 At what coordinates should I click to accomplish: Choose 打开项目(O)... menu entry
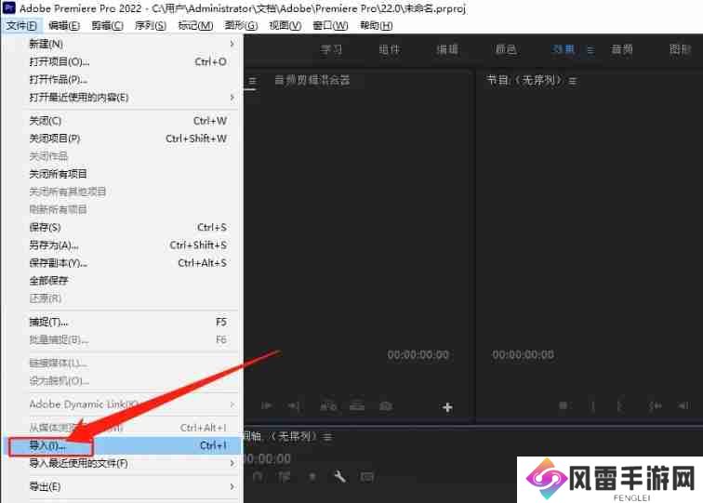(x=123, y=61)
